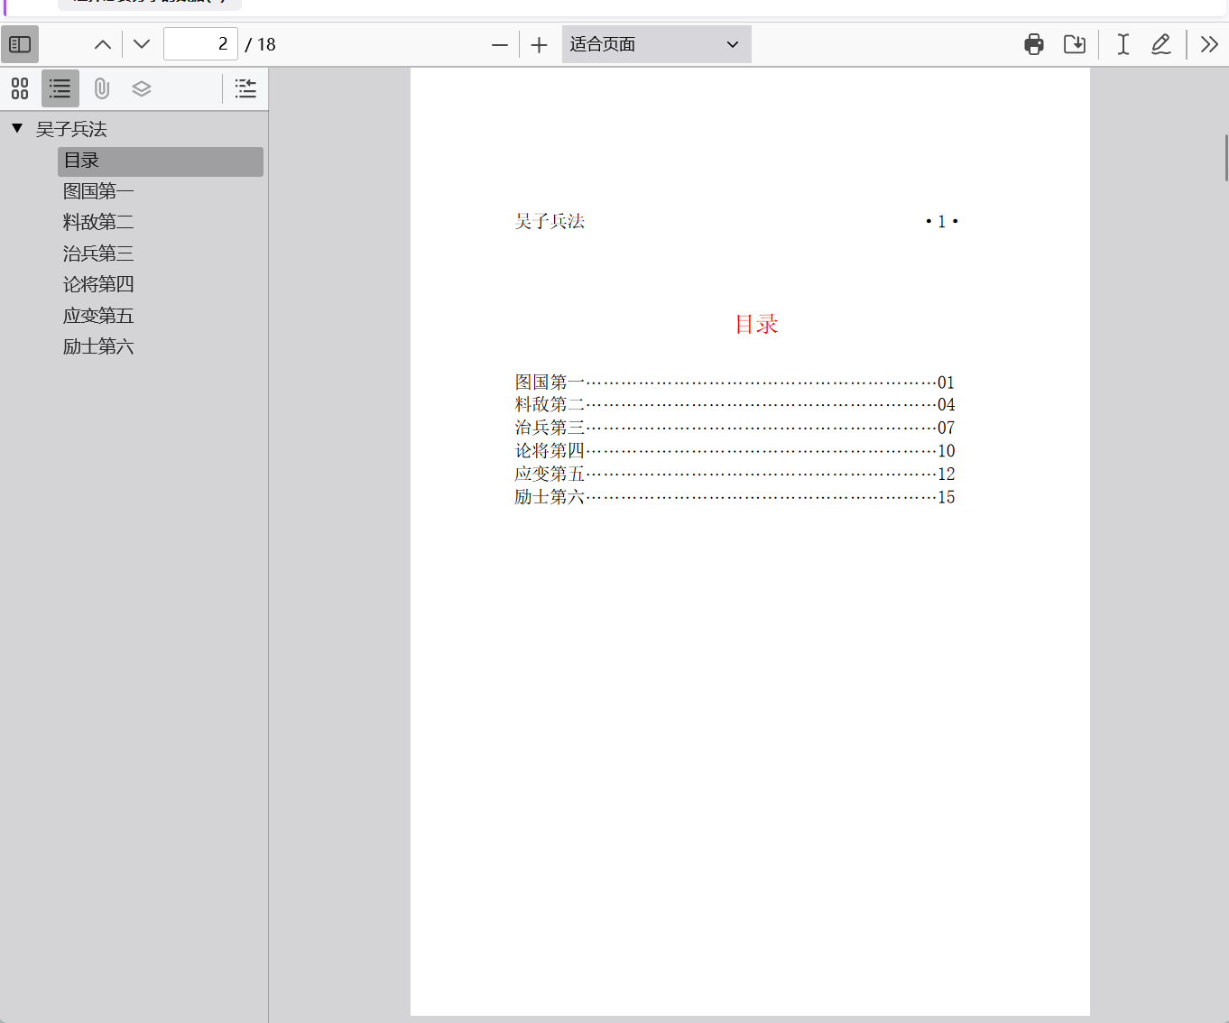Viewport: 1229px width, 1023px height.
Task: Open the 治兵第三 outline entry
Action: 98,253
